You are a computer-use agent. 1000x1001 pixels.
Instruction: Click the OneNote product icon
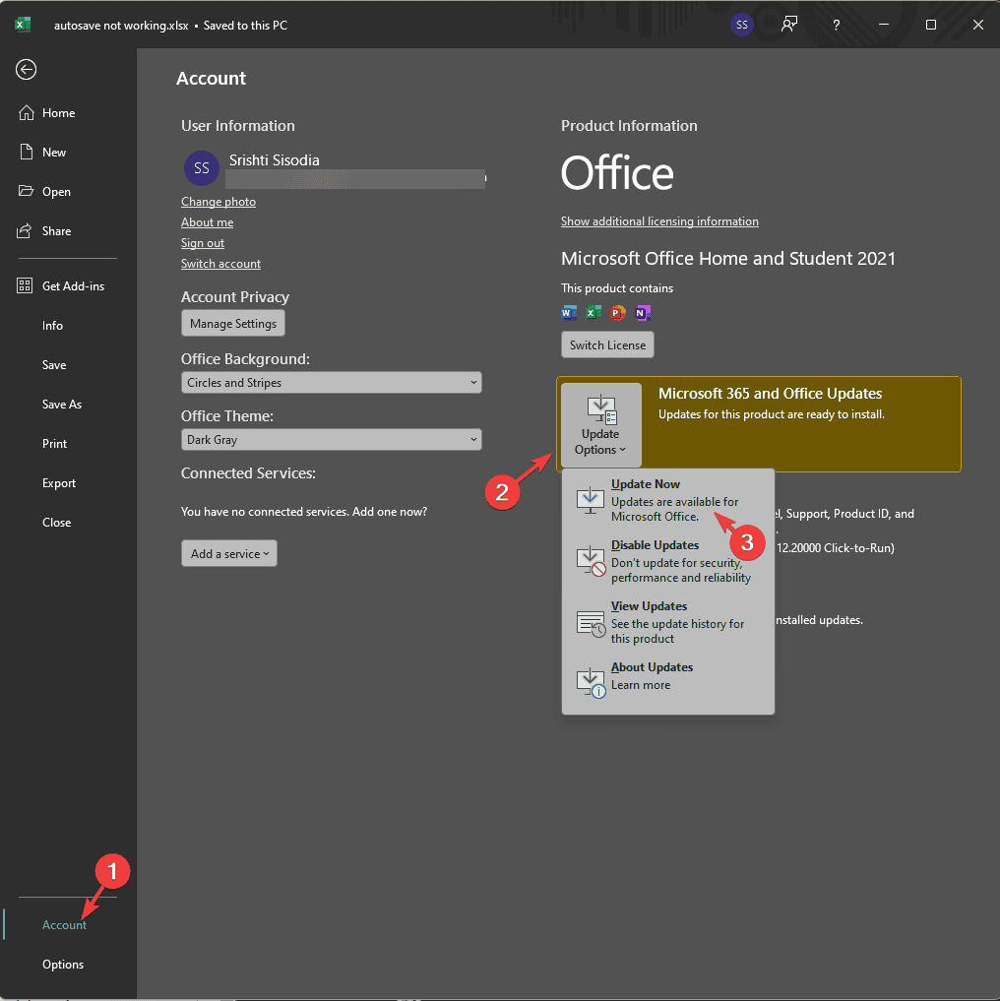point(643,312)
